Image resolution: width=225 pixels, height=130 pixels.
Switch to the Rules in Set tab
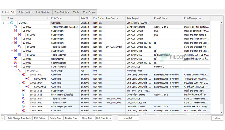point(8,12)
